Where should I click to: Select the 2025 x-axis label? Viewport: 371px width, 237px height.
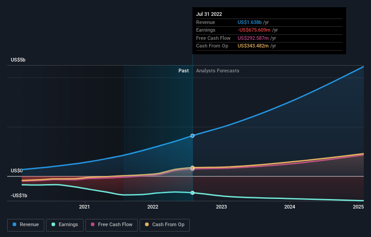358,207
